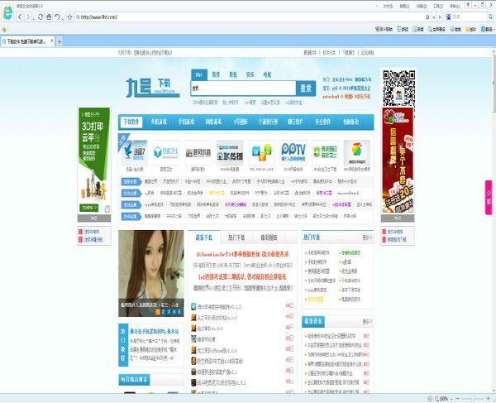Open the 全球传播 app thumbnail

tap(230, 152)
